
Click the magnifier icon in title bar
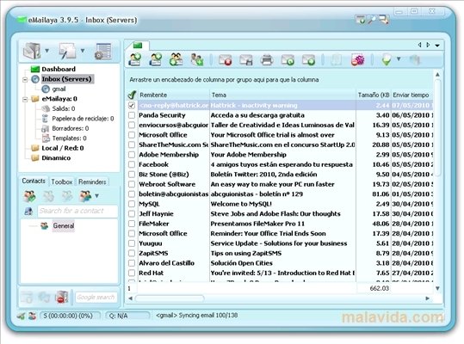(372, 20)
